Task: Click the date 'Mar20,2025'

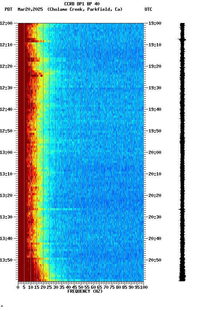Action: [x=30, y=9]
